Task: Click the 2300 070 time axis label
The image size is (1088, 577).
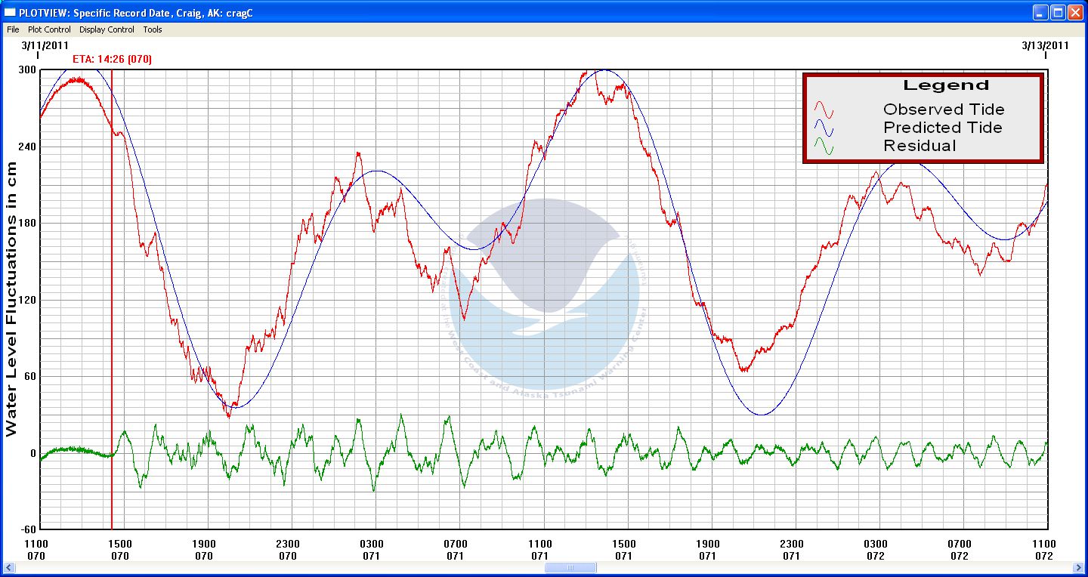Action: click(x=288, y=550)
